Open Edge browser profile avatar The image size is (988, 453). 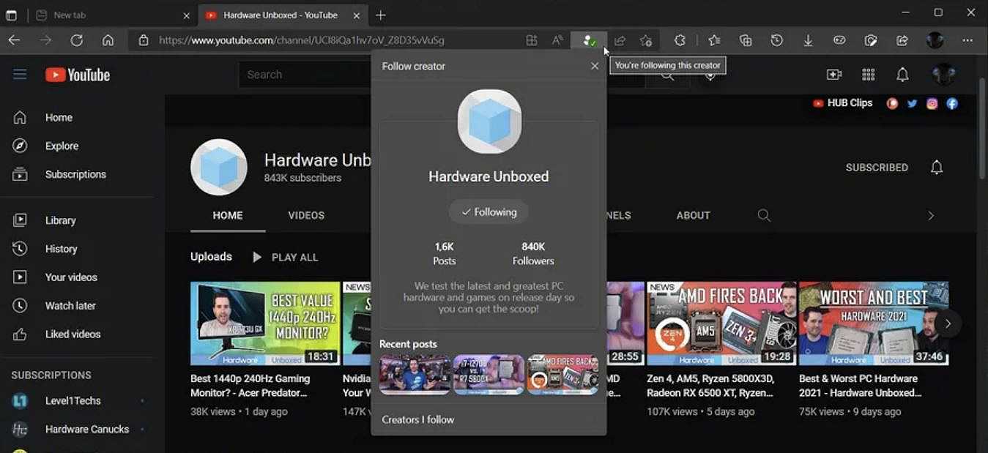pos(935,40)
